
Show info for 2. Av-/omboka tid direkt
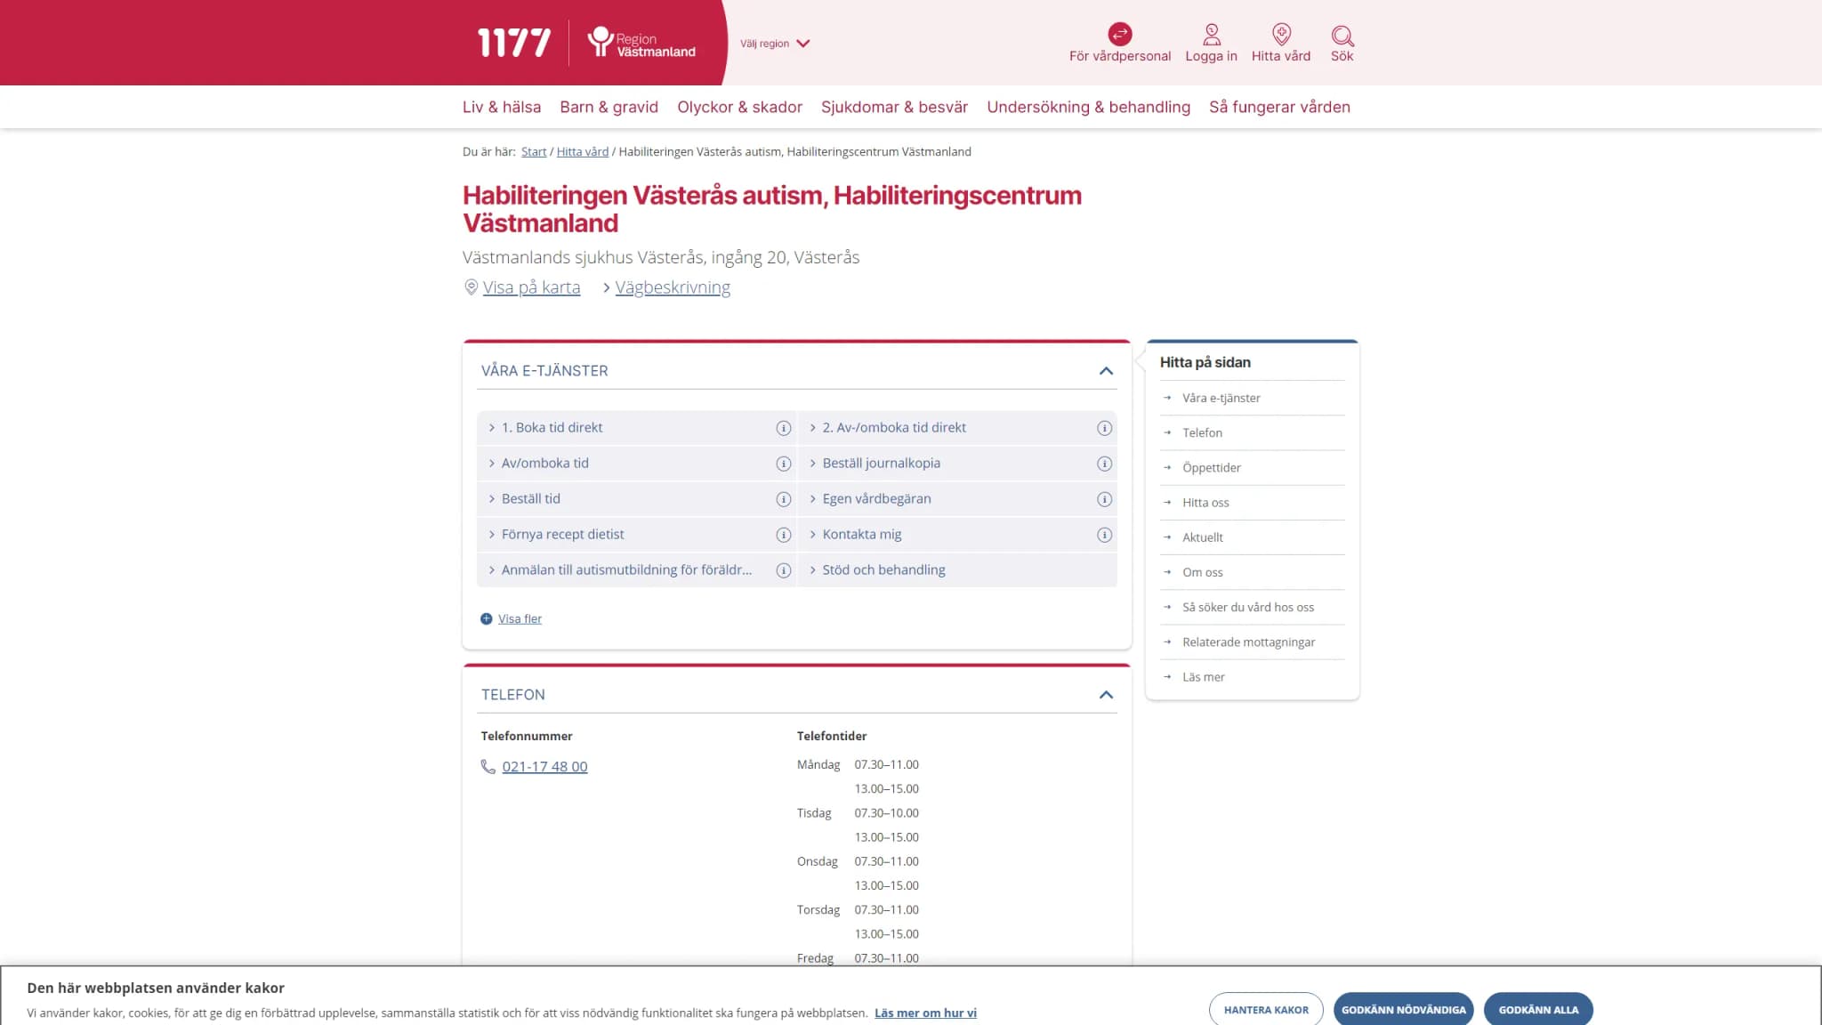1104,428
